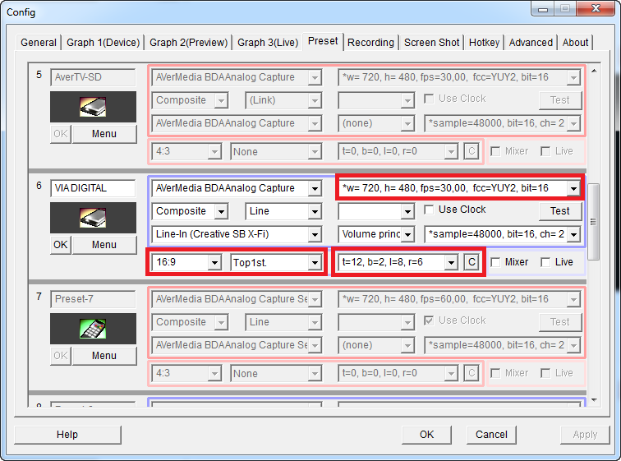Click the Menu button in preset 6
The image size is (621, 461).
pos(104,245)
